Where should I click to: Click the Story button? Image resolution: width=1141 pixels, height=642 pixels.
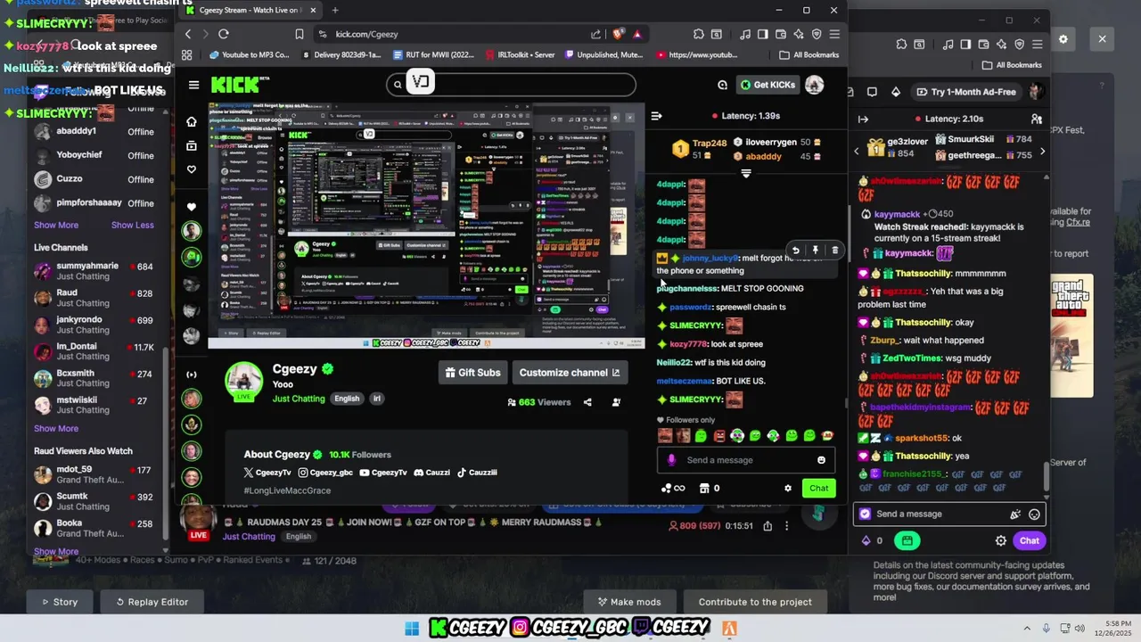tap(60, 602)
